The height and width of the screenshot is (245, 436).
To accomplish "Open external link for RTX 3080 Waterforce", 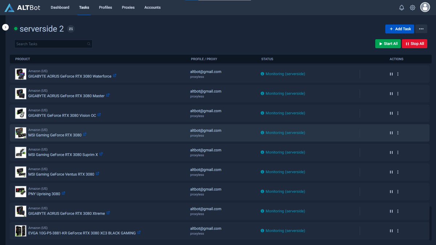I will click(x=115, y=76).
